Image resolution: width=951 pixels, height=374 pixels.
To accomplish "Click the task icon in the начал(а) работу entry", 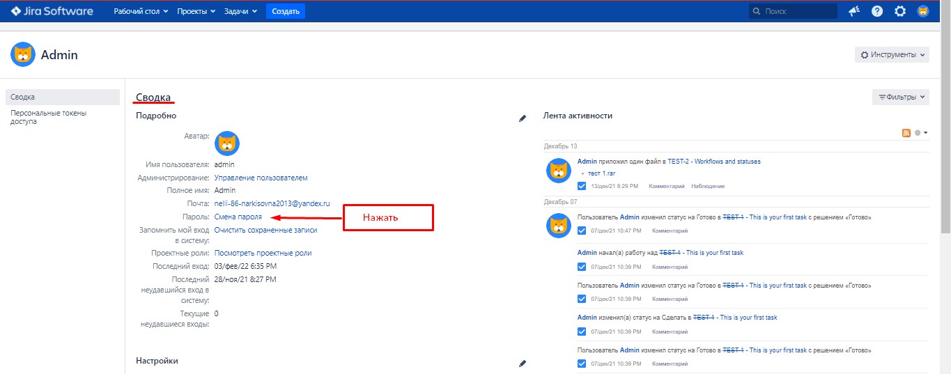I will [582, 267].
